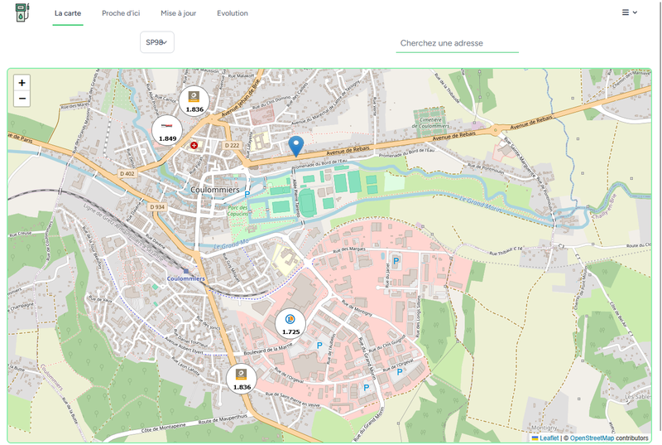
Task: Click the parking icon near Parc des Capucins
Action: [247, 196]
